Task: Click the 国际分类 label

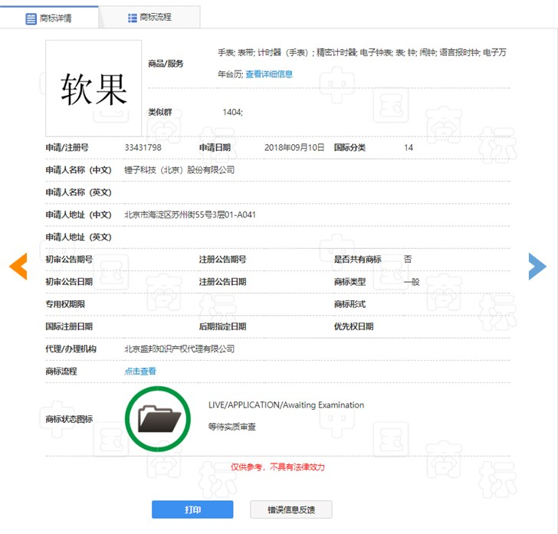Action: (350, 148)
